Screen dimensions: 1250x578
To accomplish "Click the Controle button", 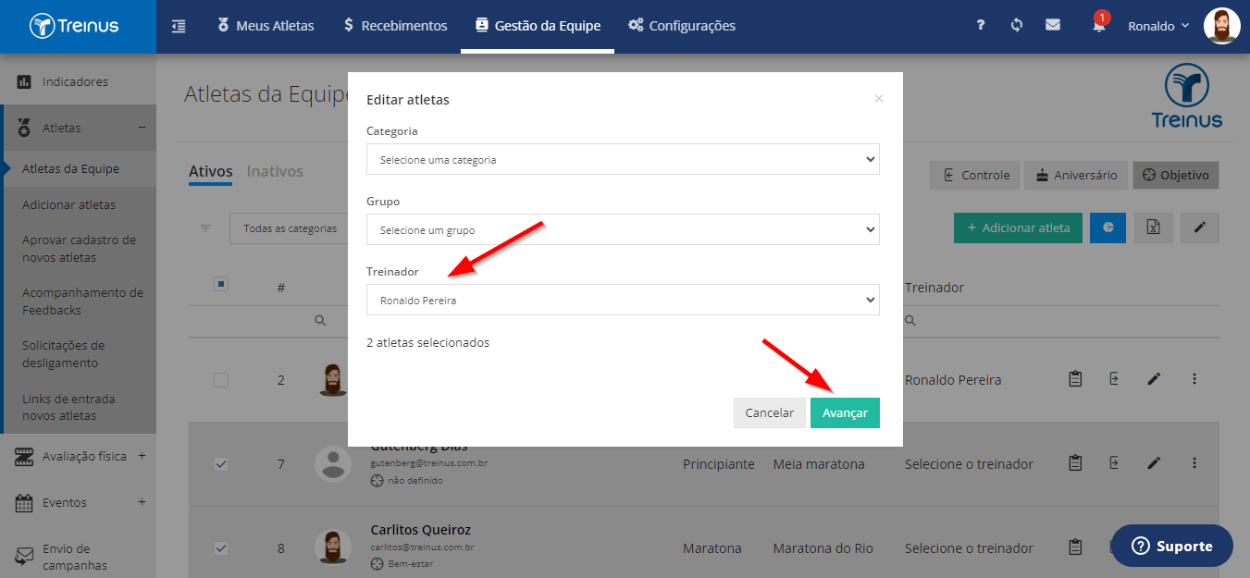I will click(x=975, y=175).
